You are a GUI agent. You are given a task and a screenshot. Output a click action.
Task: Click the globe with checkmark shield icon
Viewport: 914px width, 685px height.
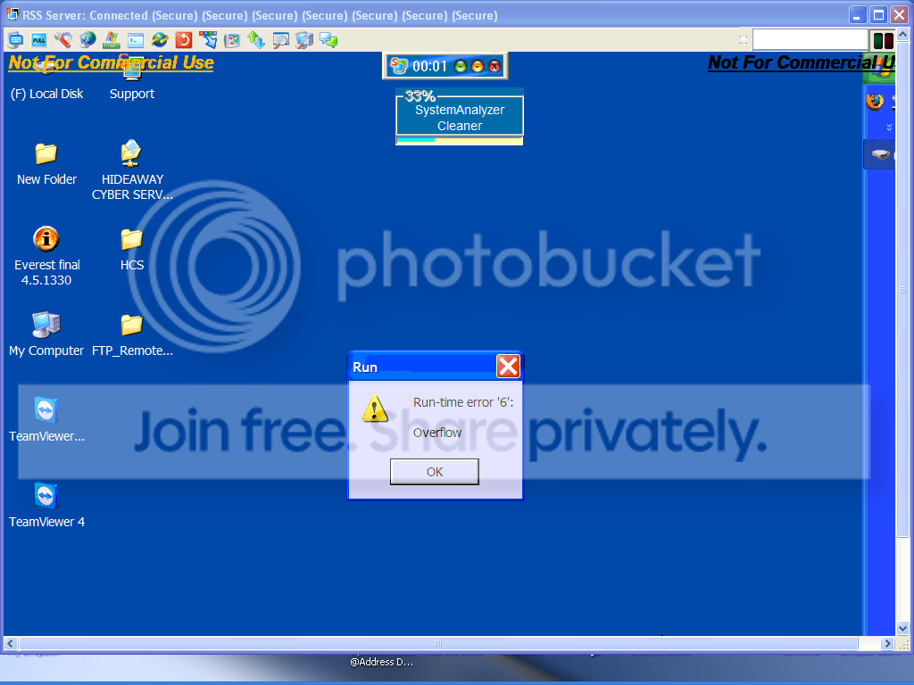[87, 40]
